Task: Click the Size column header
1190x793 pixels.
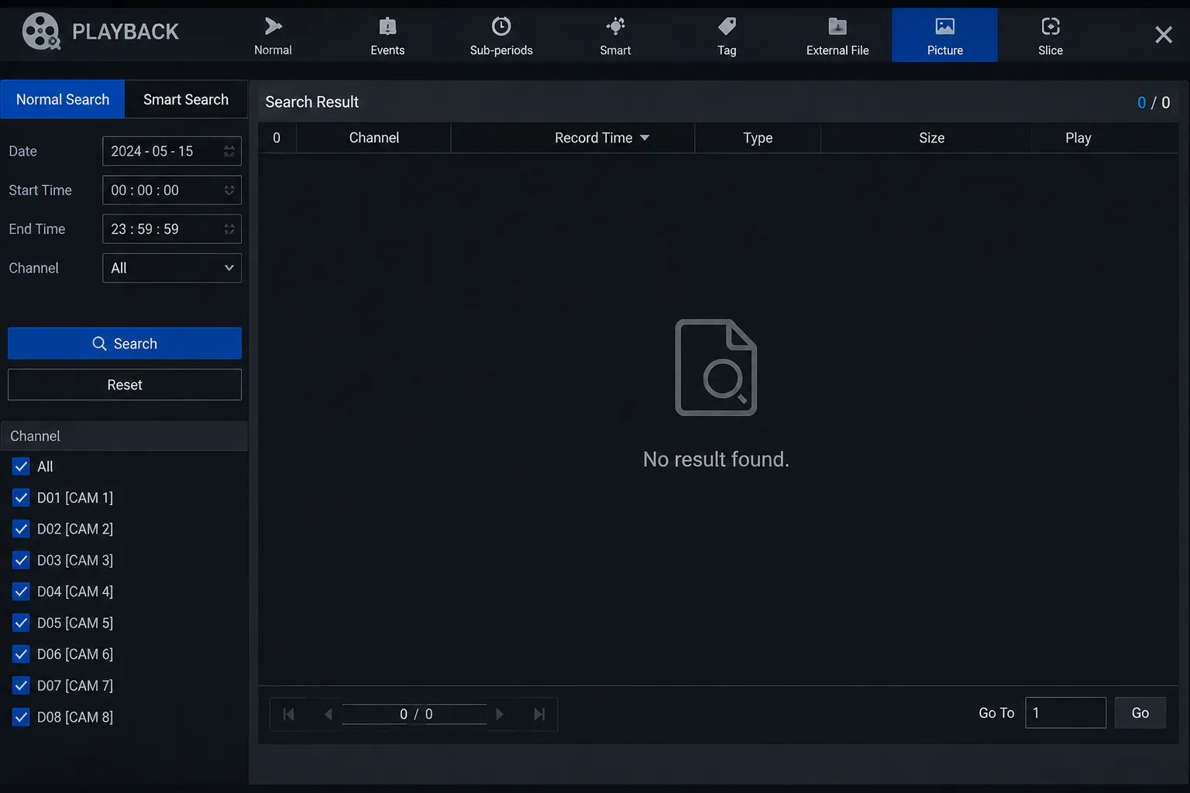Action: tap(931, 138)
